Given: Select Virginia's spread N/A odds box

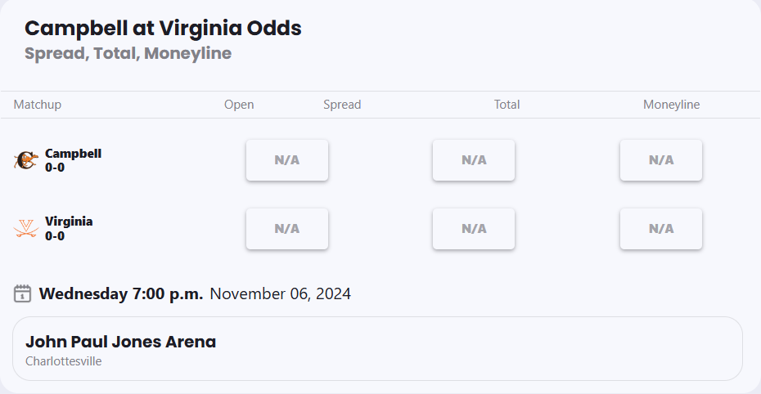Looking at the screenshot, I should pos(287,229).
